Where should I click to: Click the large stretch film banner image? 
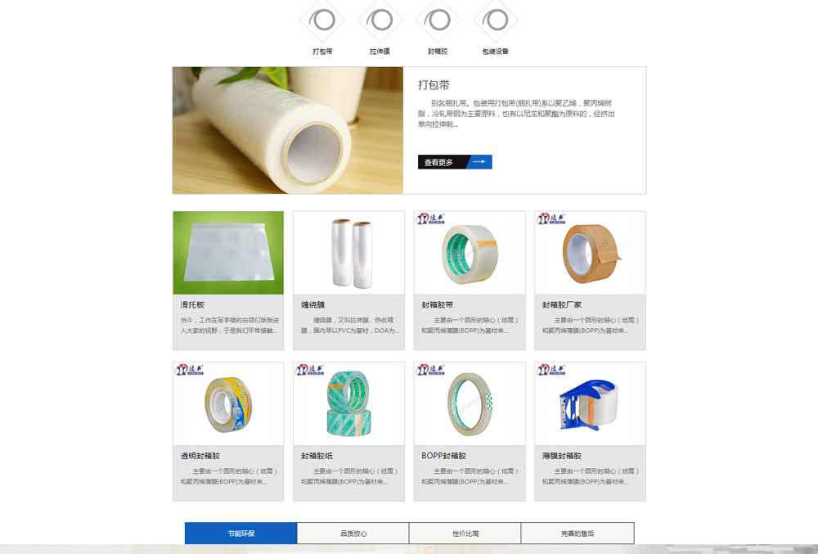288,130
